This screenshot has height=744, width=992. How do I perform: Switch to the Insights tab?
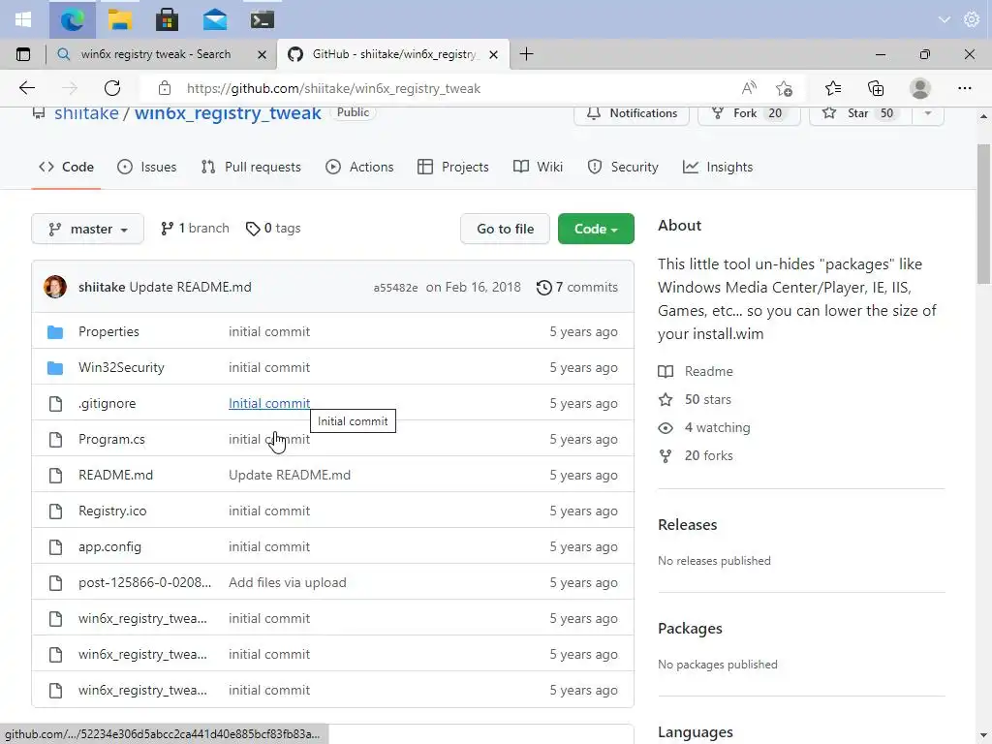click(718, 167)
